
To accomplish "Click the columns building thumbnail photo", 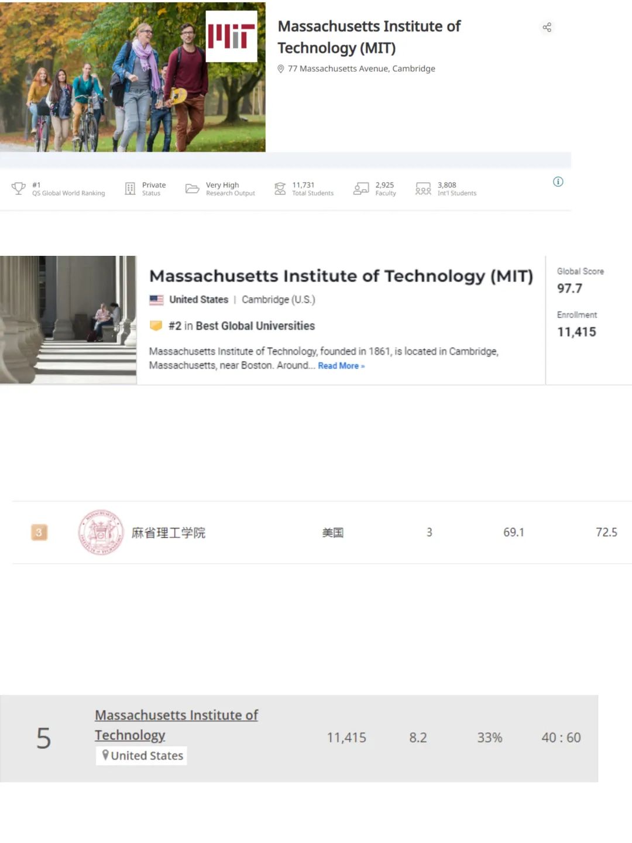I will [68, 320].
